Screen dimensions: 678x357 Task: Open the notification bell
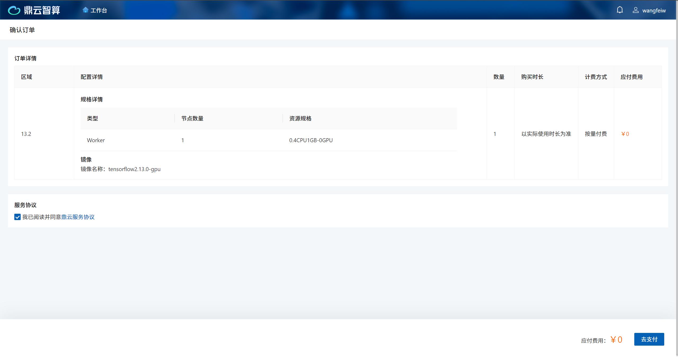coord(620,10)
